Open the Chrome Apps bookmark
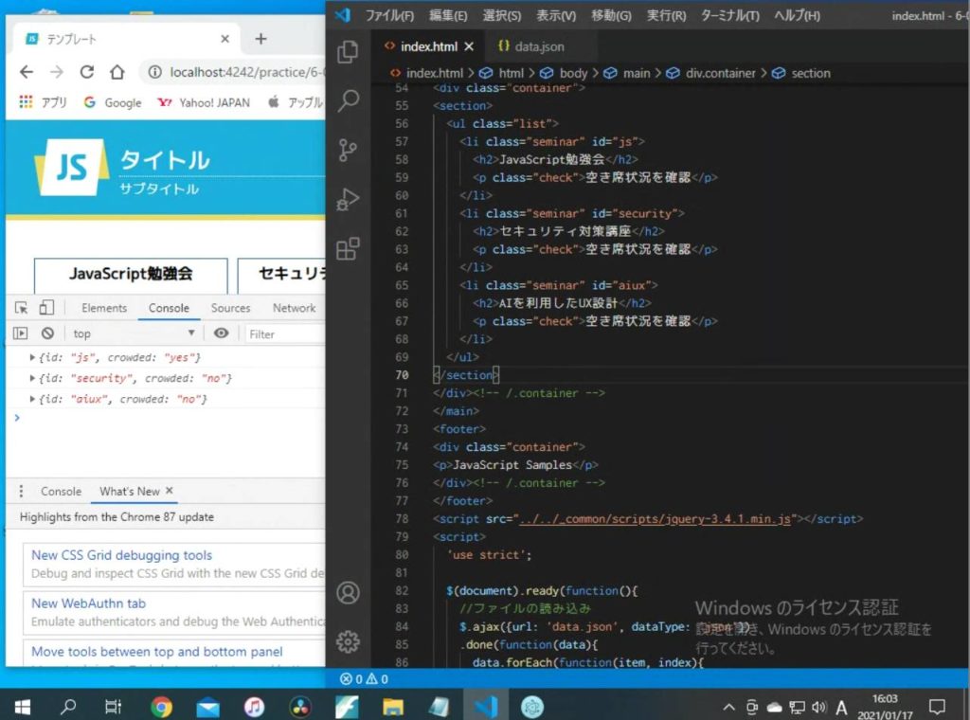The height and width of the screenshot is (720, 970). tap(43, 102)
